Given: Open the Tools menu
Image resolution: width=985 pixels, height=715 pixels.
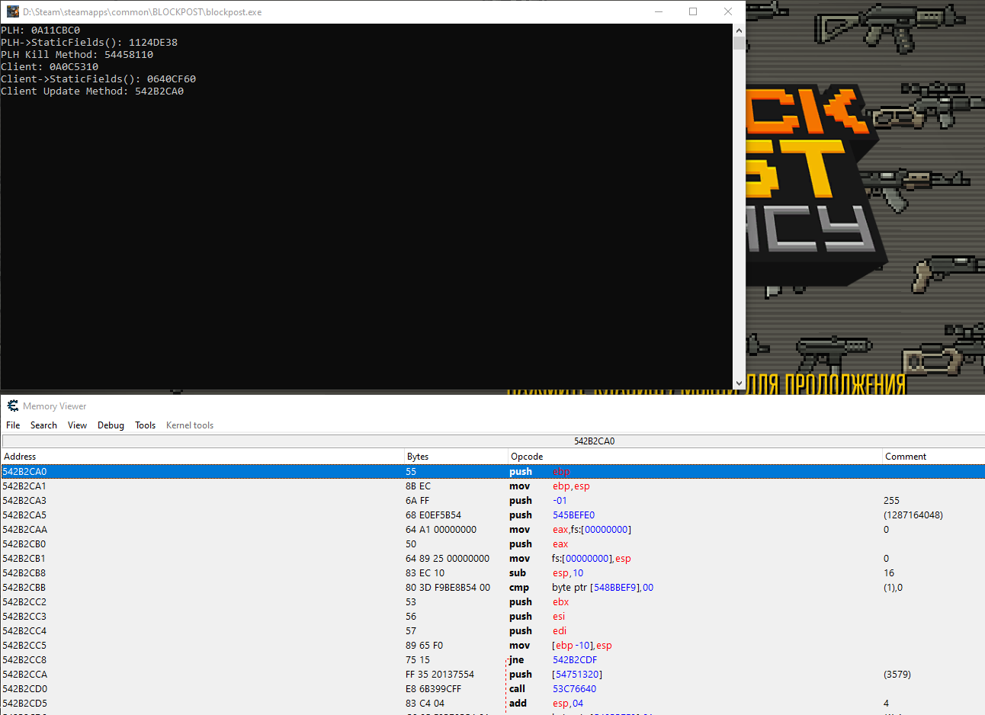Looking at the screenshot, I should click(x=145, y=425).
